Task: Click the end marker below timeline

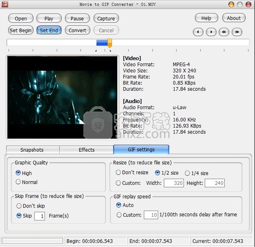Action: (x=110, y=51)
